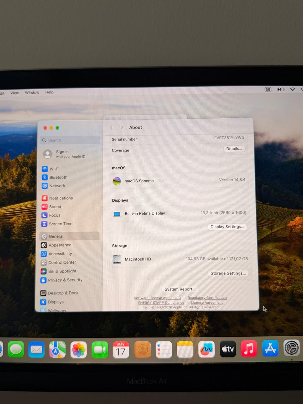Click System Settings icon in Dock
303x404 pixels.
[292, 348]
